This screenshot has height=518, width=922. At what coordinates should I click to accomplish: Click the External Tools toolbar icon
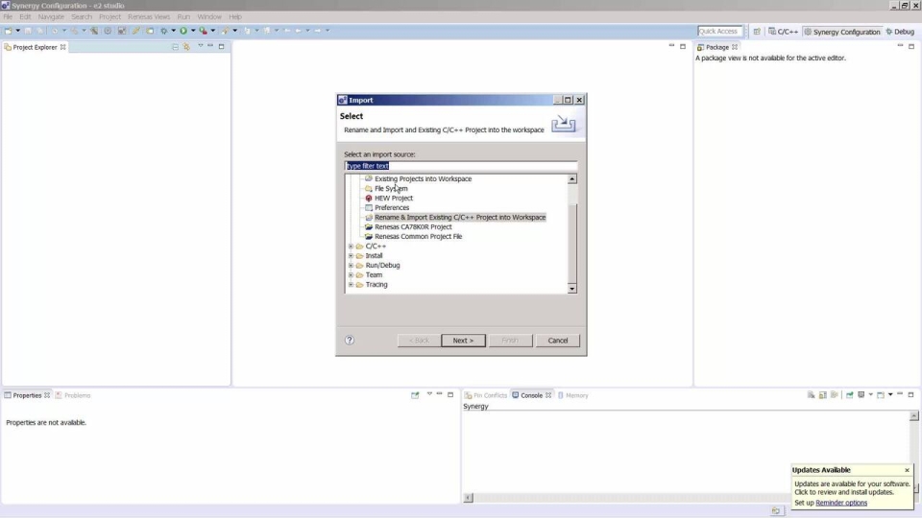225,31
